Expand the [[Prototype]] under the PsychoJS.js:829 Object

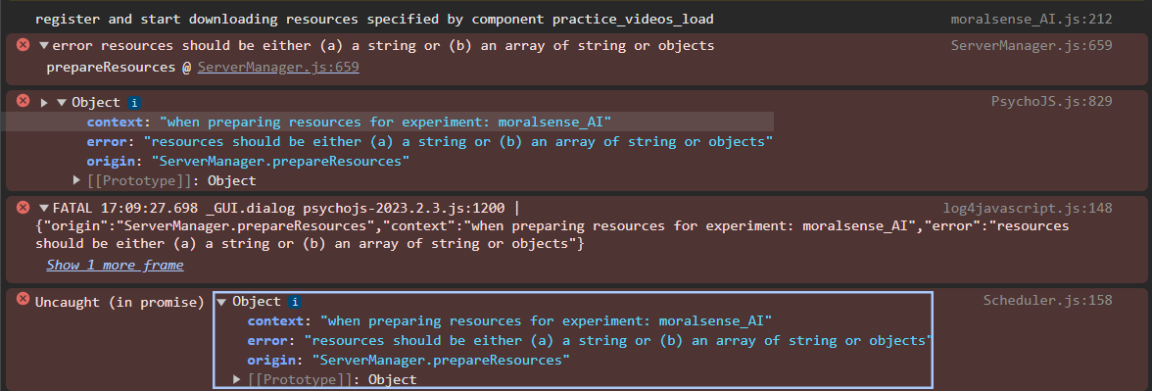click(77, 180)
